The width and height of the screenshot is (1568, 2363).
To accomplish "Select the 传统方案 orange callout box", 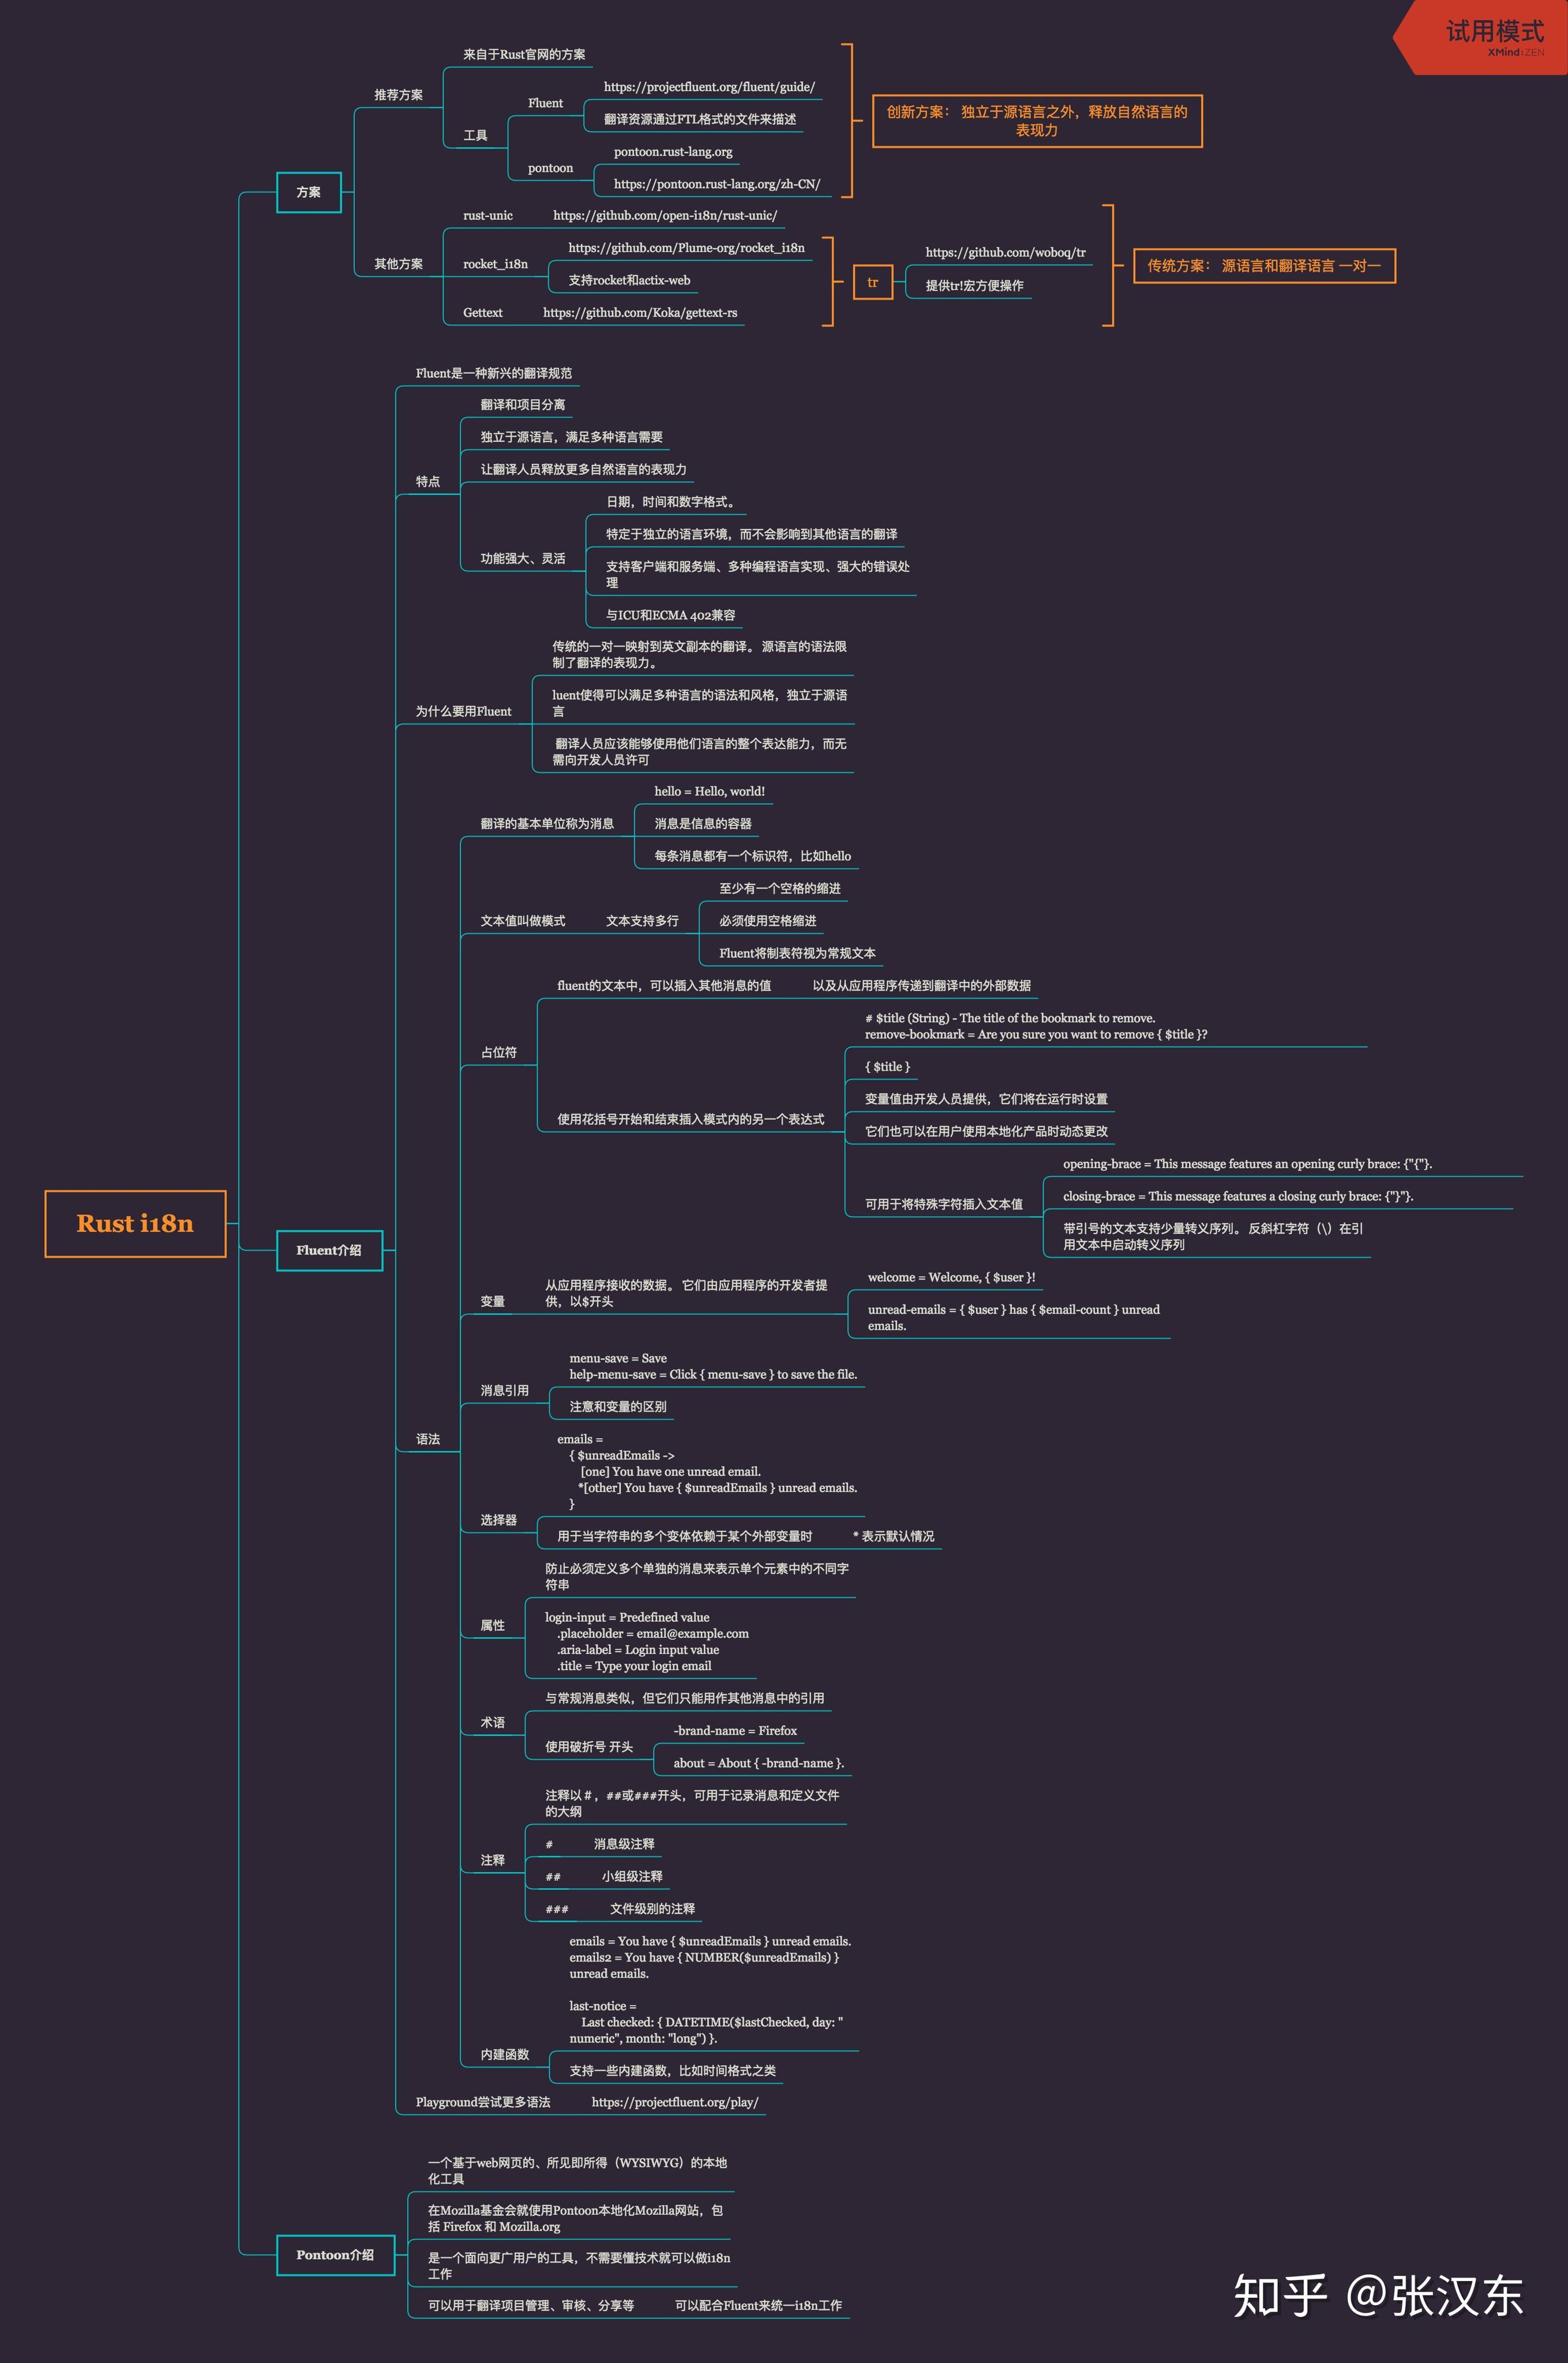I will click(1264, 265).
